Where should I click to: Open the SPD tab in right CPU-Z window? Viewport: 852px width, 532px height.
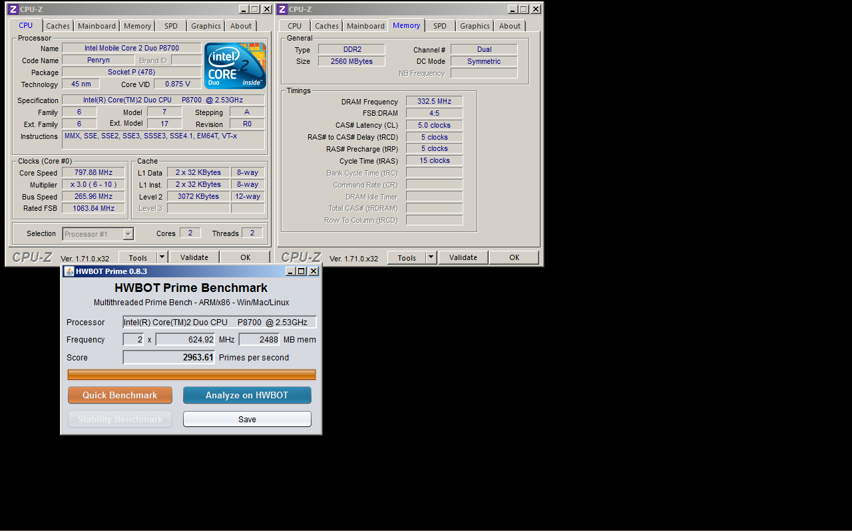440,26
